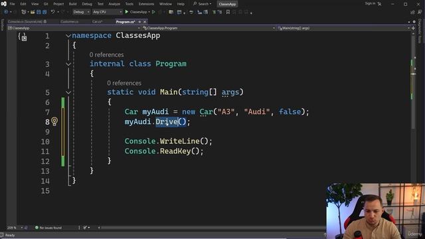Click Start Without Debugging outline play icon
The image size is (425, 239).
click(x=153, y=12)
